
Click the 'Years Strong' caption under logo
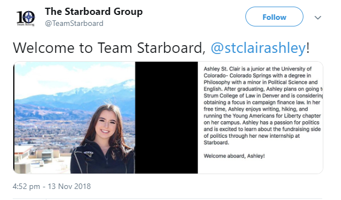(x=25, y=24)
